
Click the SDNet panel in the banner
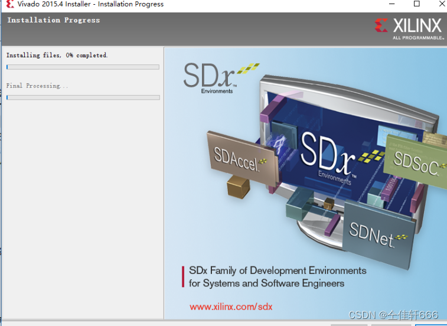[x=379, y=234]
